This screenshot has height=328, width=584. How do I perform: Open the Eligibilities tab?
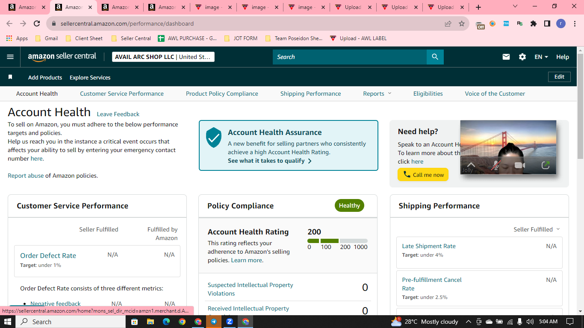(428, 94)
